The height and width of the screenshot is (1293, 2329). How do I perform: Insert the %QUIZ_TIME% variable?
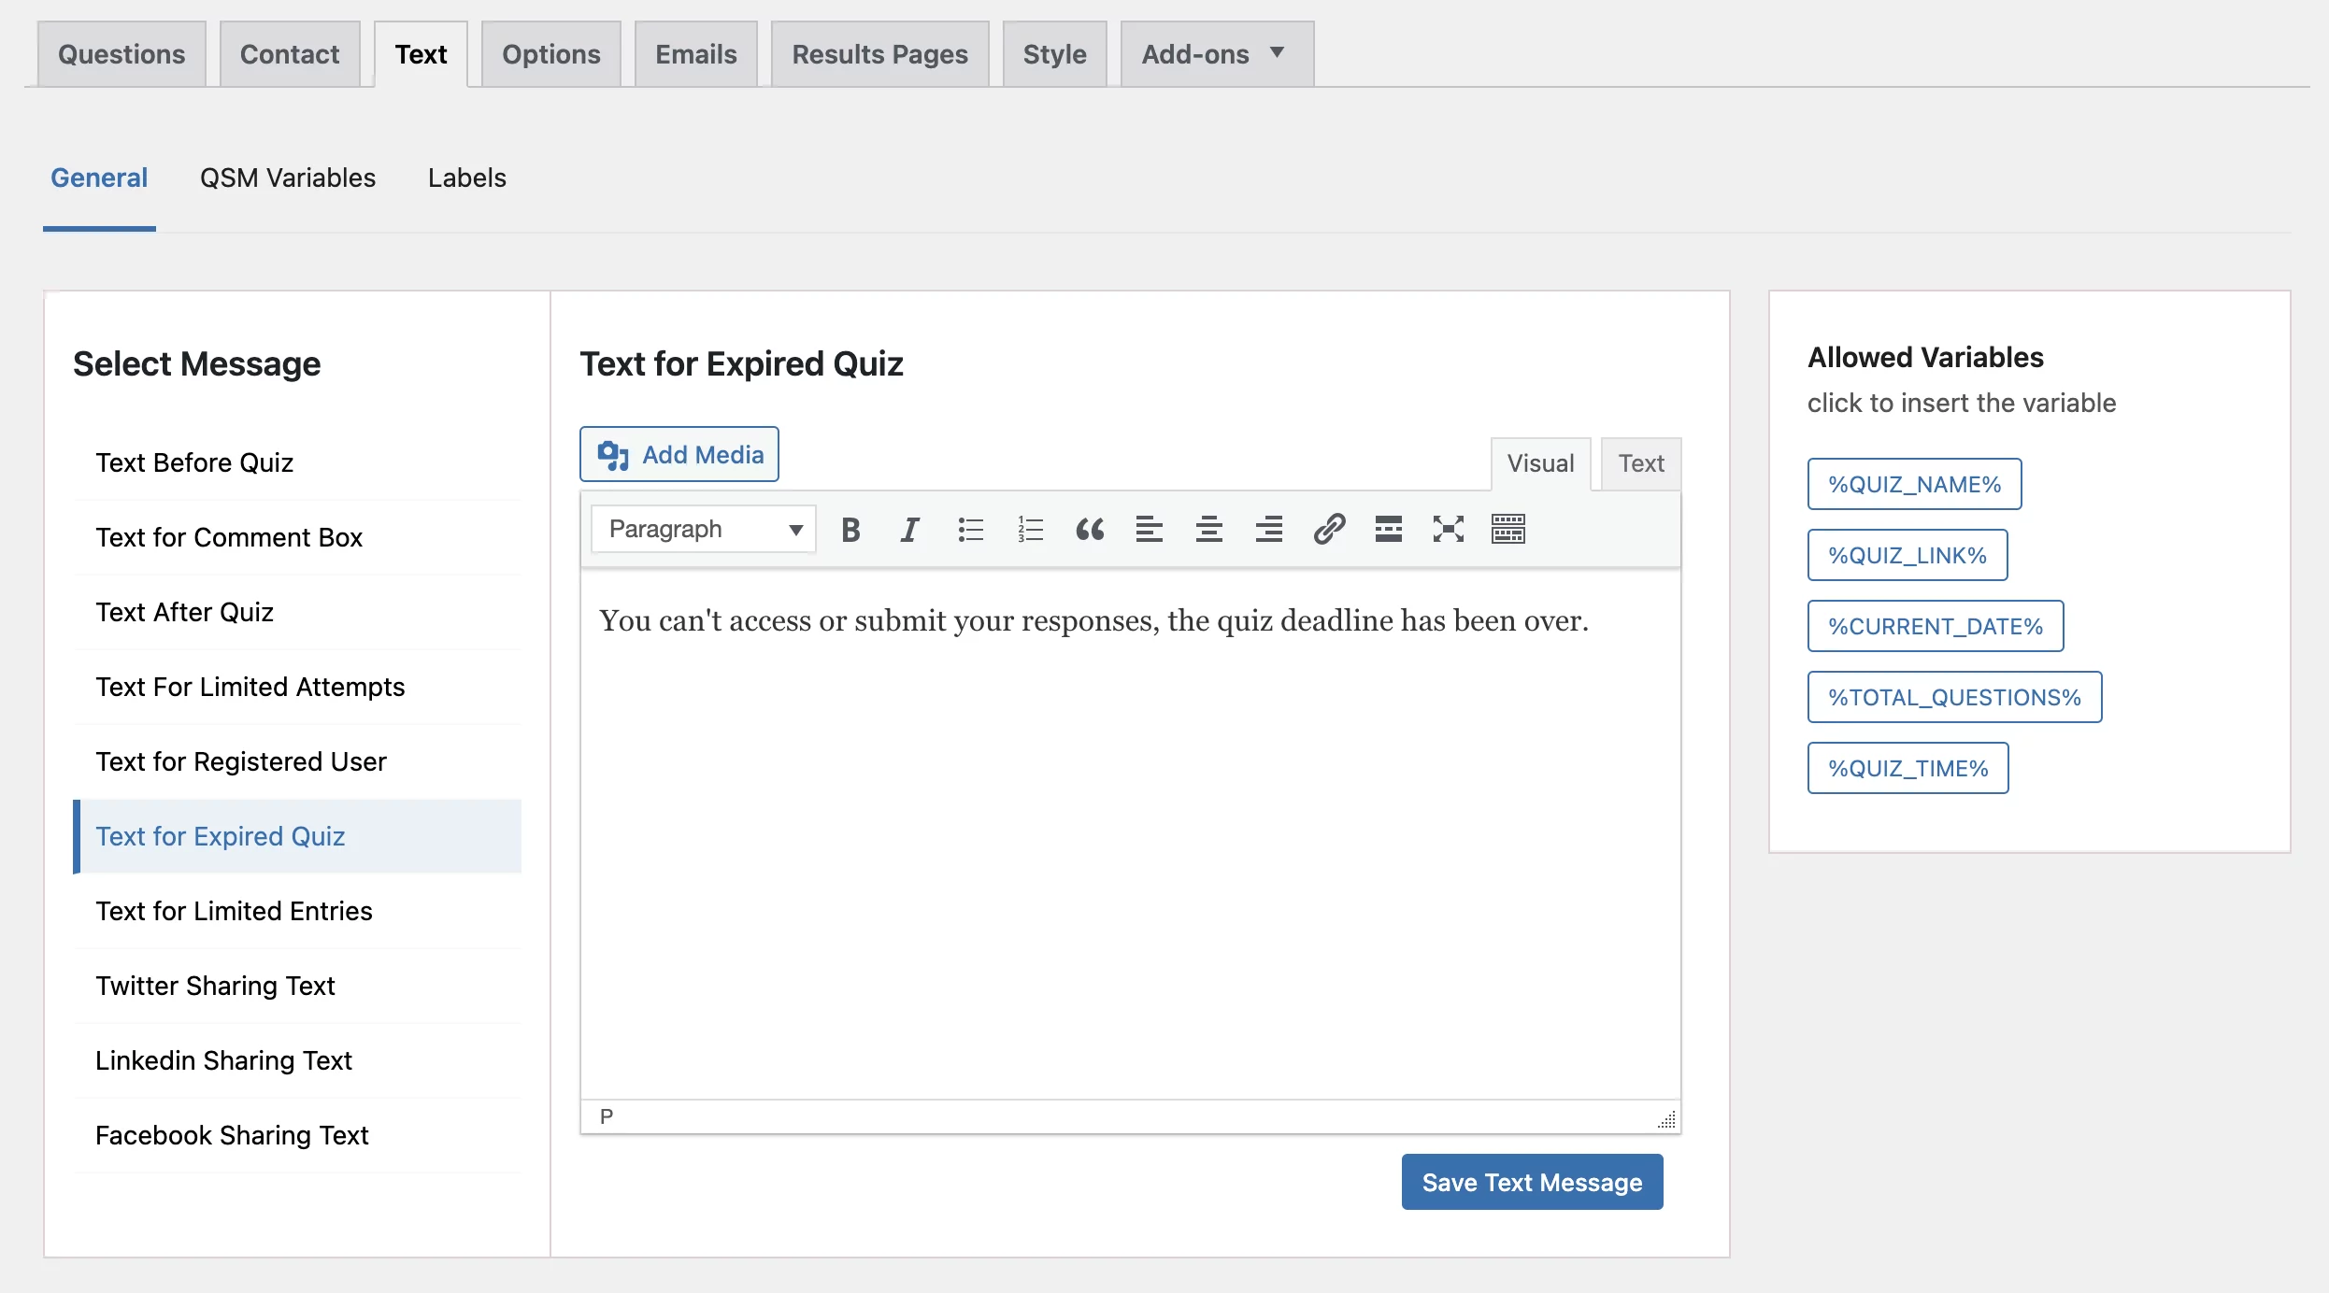pyautogui.click(x=1908, y=768)
